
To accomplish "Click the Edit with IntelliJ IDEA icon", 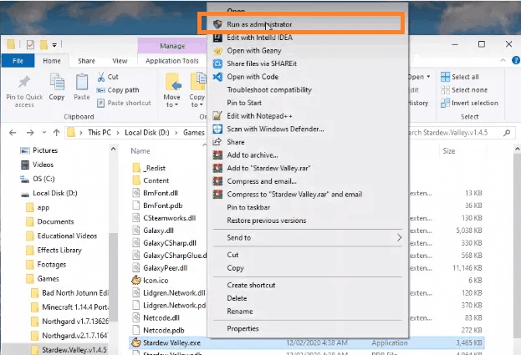I will 217,37.
